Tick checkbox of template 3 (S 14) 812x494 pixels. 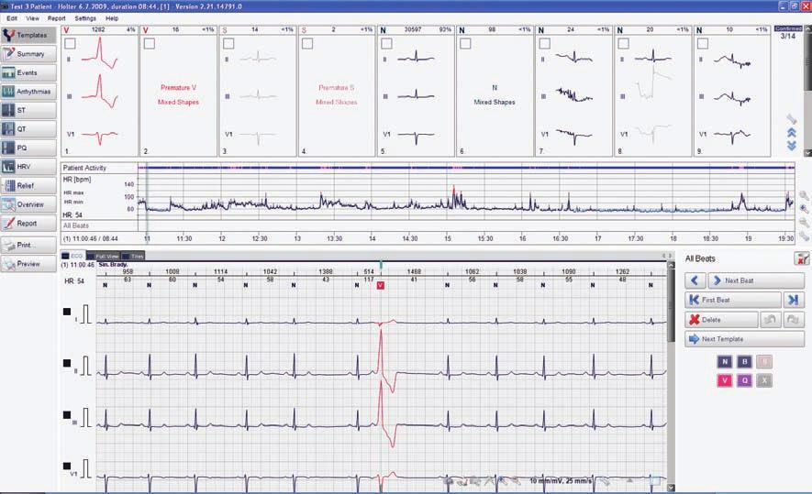coord(228,43)
